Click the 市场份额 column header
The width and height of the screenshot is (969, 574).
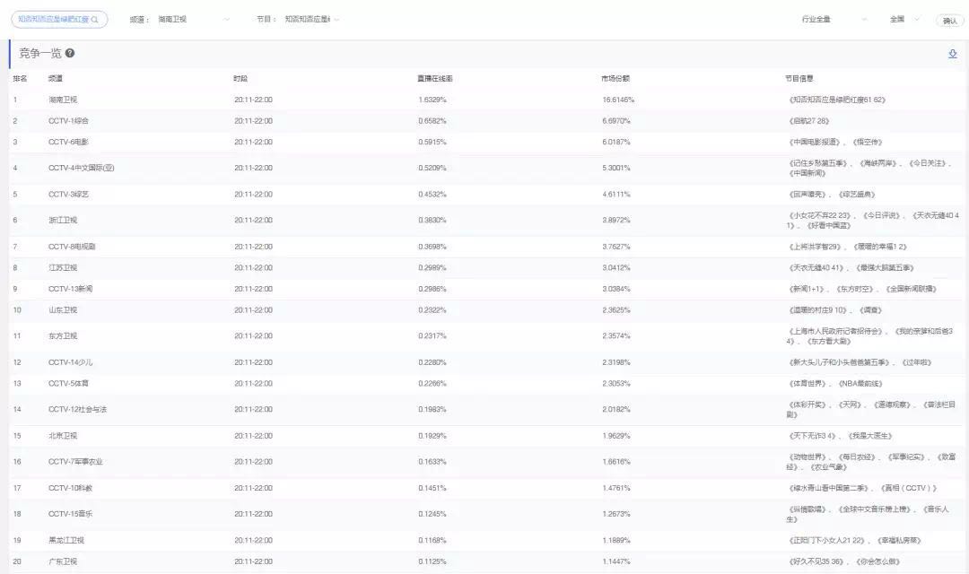tap(615, 79)
